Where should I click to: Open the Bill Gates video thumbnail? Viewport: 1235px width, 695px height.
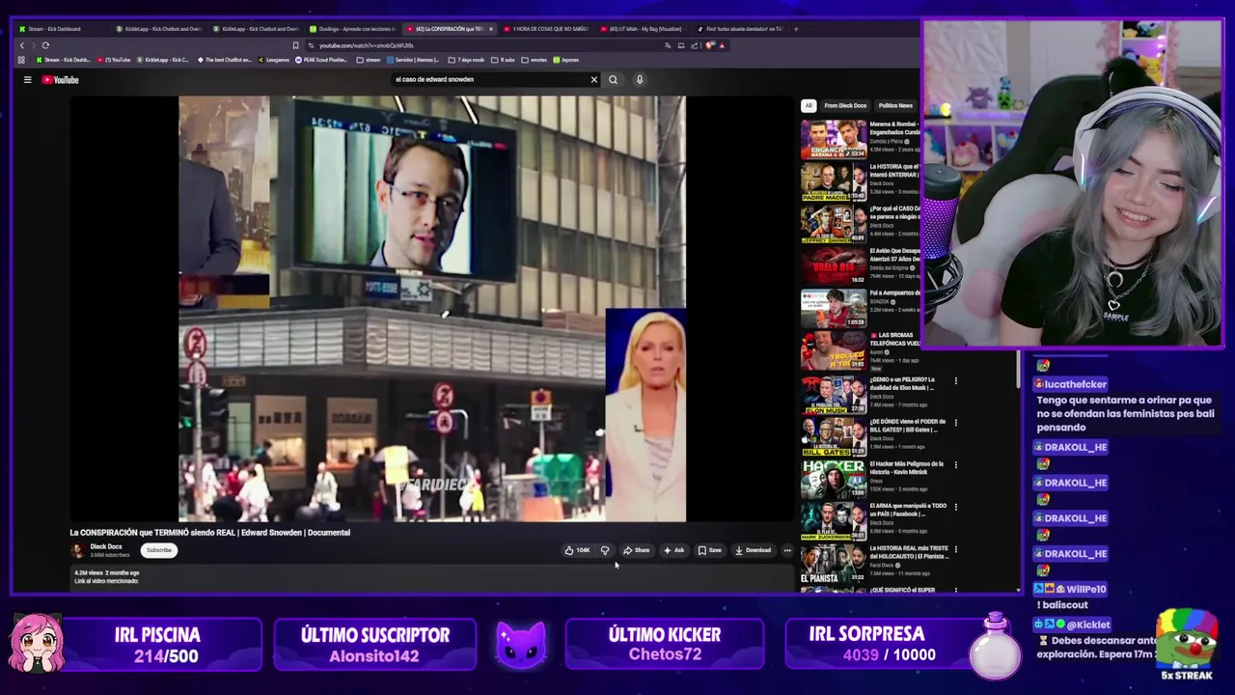point(834,436)
